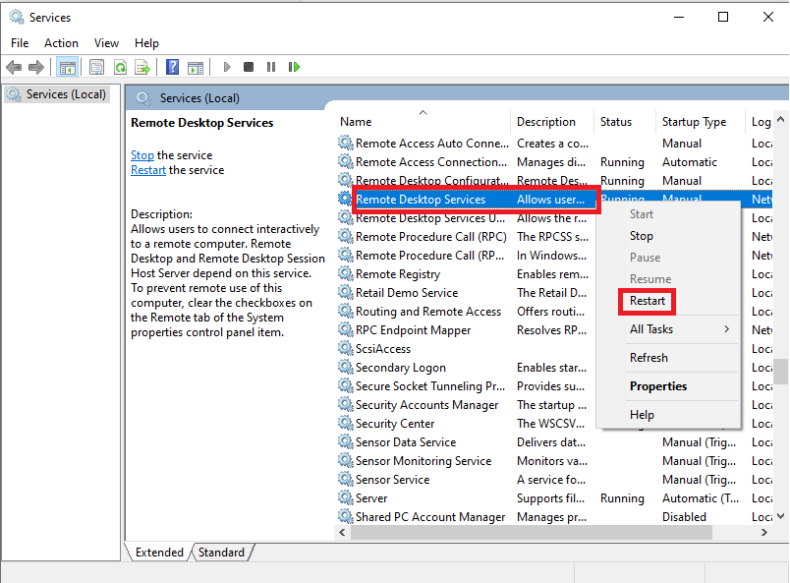This screenshot has height=583, width=790.
Task: Open the Action menu in the menu bar
Action: (61, 43)
